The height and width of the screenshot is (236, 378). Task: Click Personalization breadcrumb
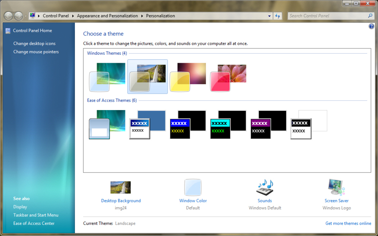(160, 16)
